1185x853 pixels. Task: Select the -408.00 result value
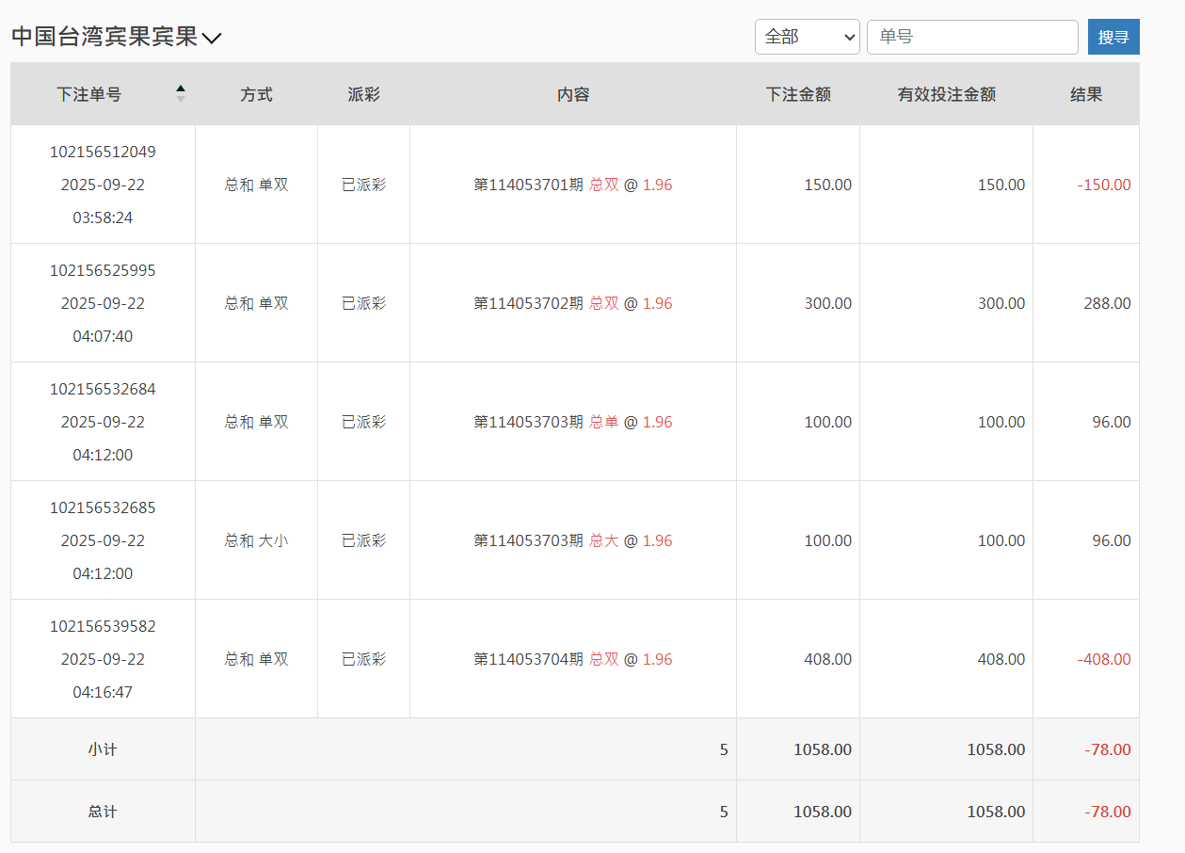[x=1103, y=659]
